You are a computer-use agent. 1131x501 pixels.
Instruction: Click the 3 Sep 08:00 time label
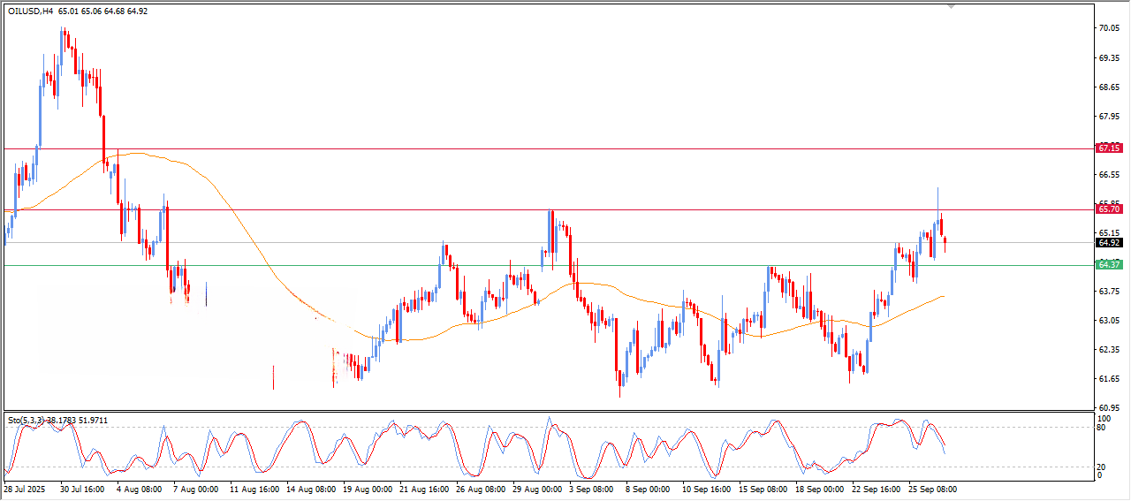click(590, 489)
